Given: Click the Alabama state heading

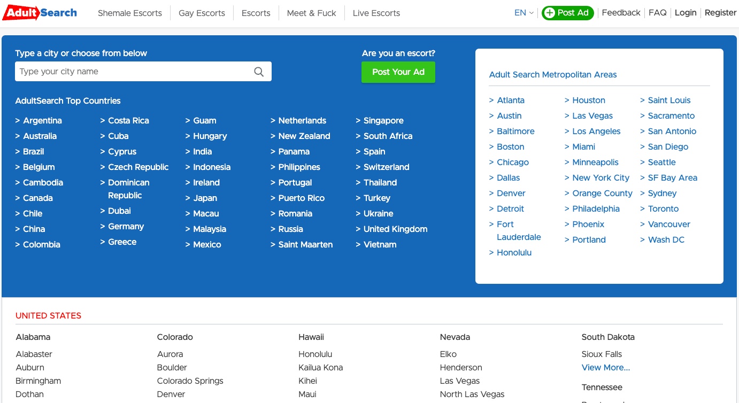Looking at the screenshot, I should pyautogui.click(x=33, y=337).
